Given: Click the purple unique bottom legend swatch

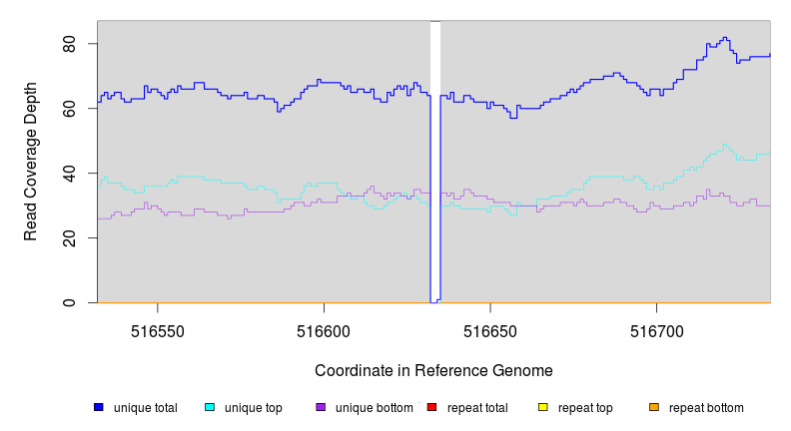Looking at the screenshot, I should [321, 408].
